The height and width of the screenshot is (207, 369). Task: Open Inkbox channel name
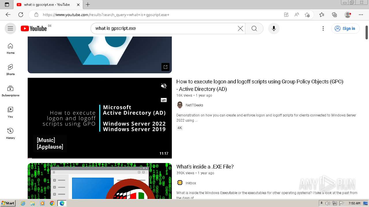[191, 183]
